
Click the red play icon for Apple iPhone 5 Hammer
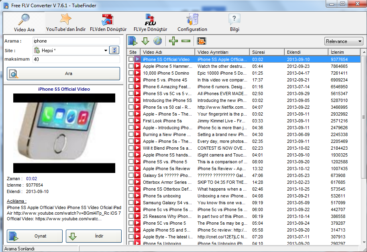137,66
